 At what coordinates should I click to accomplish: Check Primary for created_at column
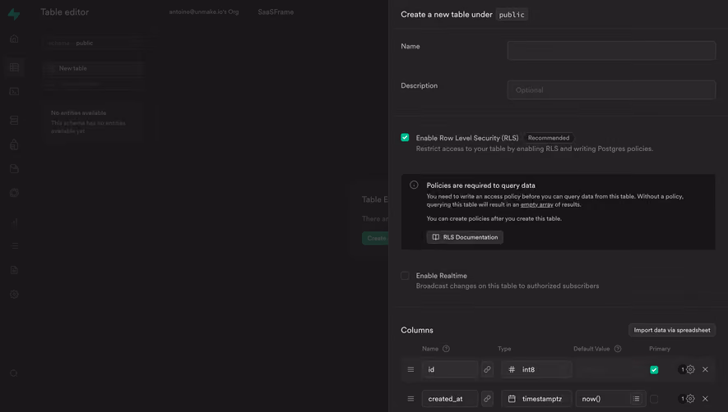[654, 399]
